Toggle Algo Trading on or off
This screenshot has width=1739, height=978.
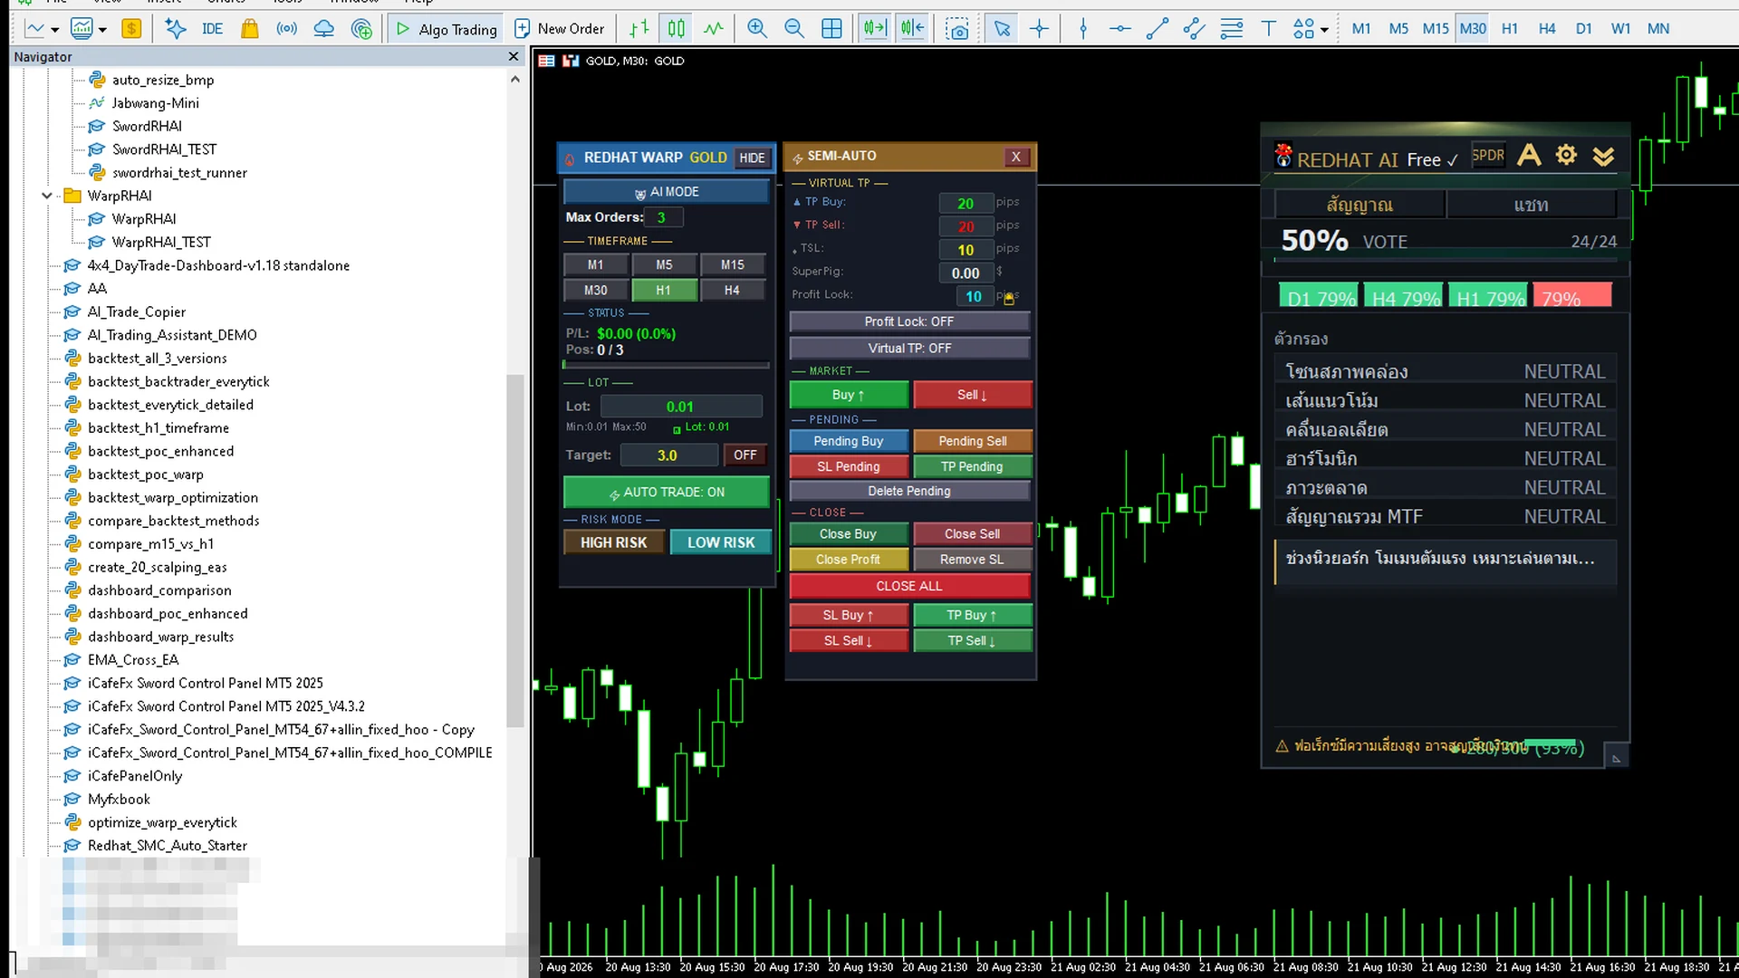(447, 29)
